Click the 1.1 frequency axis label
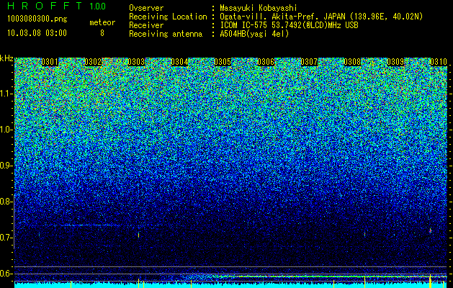453x288 pixels. [x=6, y=94]
